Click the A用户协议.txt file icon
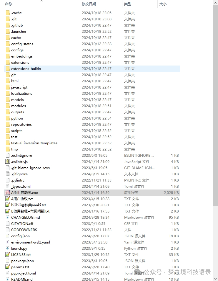Viewport: 218px width, 281px height. pyautogui.click(x=8, y=199)
